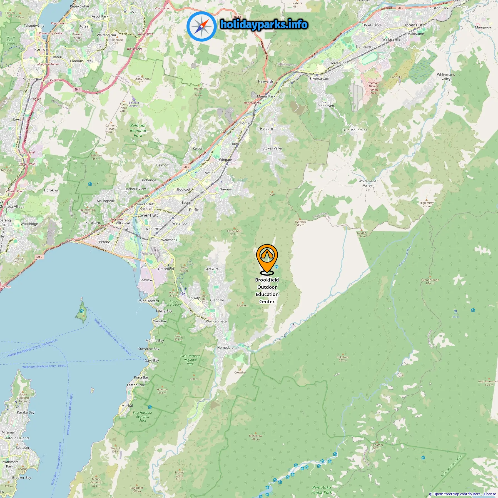This screenshot has height=498, width=498.
Task: Select the Porirua city label
Action: pos(41,49)
